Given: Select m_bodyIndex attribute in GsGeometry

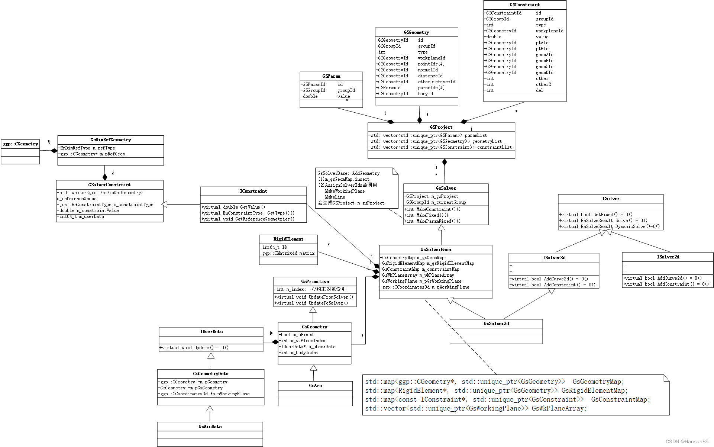Looking at the screenshot, I should click(298, 353).
